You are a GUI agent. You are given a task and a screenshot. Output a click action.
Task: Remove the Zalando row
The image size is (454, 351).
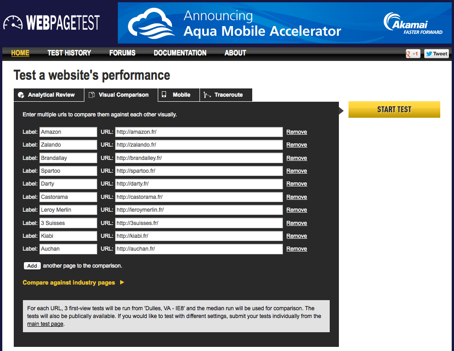[297, 145]
